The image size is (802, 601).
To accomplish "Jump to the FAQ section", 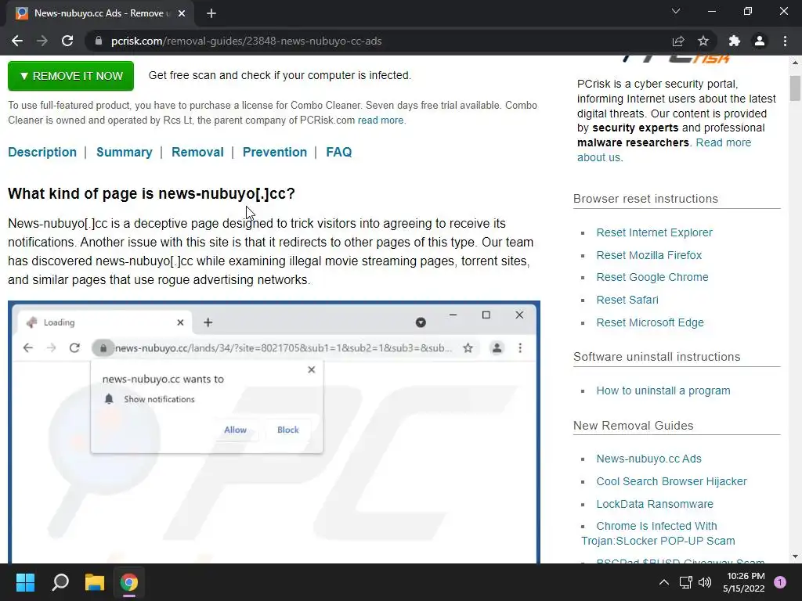I will (x=338, y=153).
